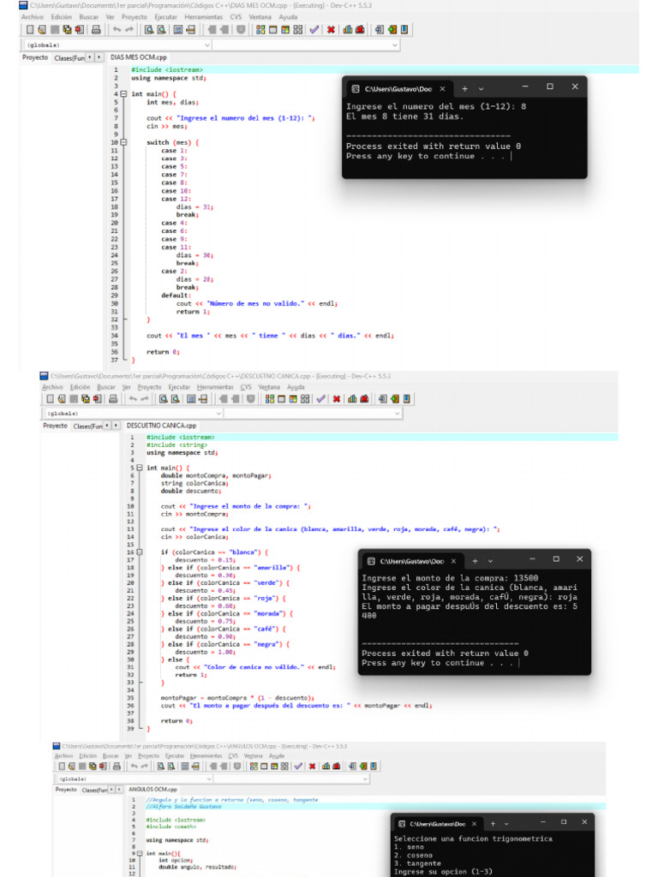Close the month console terminal tab

coord(443,88)
